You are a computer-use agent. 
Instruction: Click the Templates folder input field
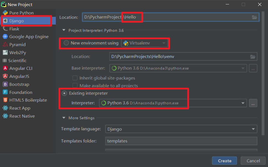[x=181, y=141]
